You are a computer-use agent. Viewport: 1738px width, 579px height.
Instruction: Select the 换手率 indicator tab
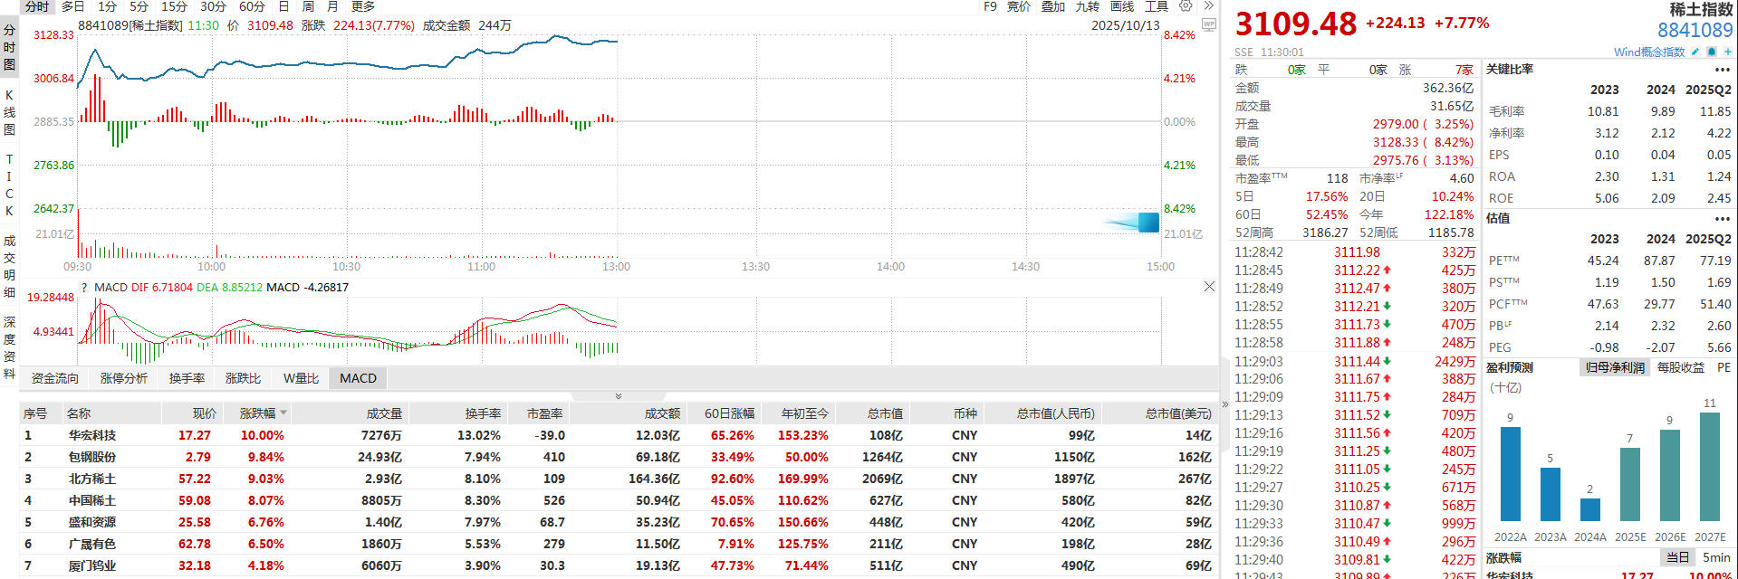187,378
